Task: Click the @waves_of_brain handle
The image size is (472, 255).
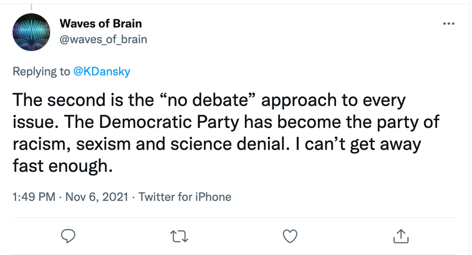Action: (103, 39)
